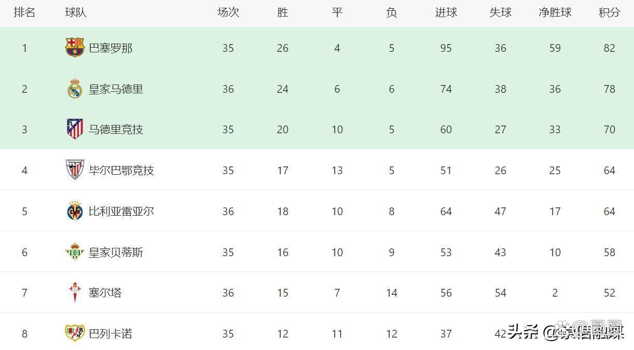The width and height of the screenshot is (634, 350).
Task: Click the 进球 column header
Action: pos(446,12)
